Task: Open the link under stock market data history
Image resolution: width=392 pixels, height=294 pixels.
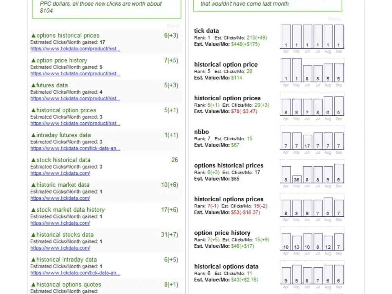Action: click(x=60, y=223)
